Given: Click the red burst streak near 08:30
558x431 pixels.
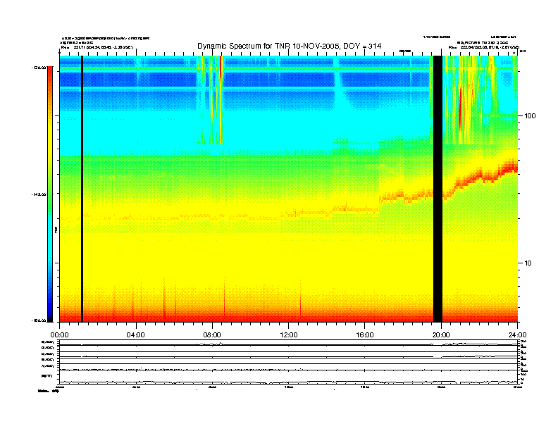Looking at the screenshot, I should click(221, 68).
